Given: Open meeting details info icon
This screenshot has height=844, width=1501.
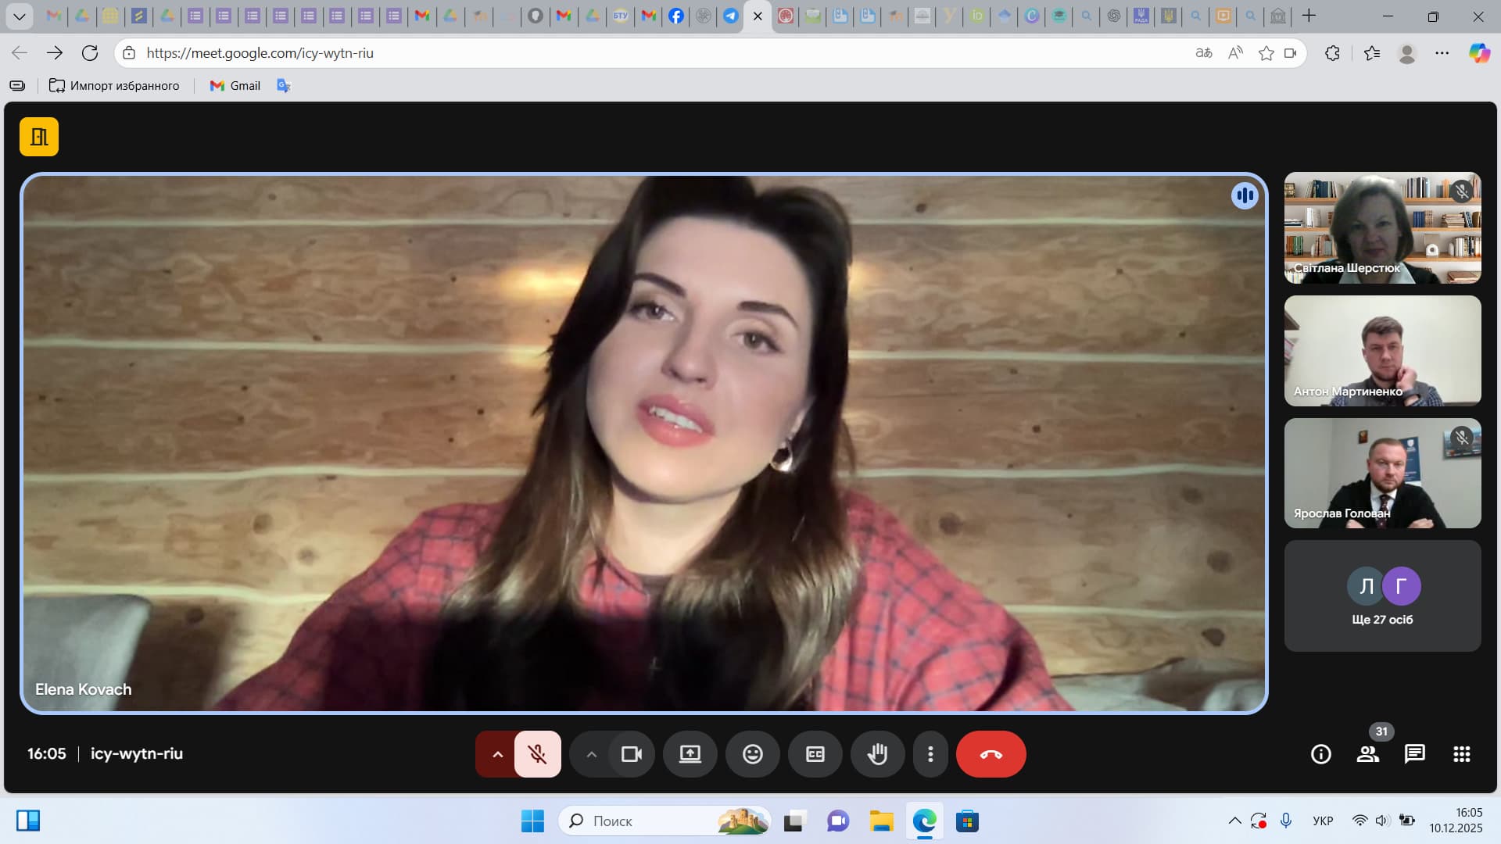Looking at the screenshot, I should [x=1320, y=754].
